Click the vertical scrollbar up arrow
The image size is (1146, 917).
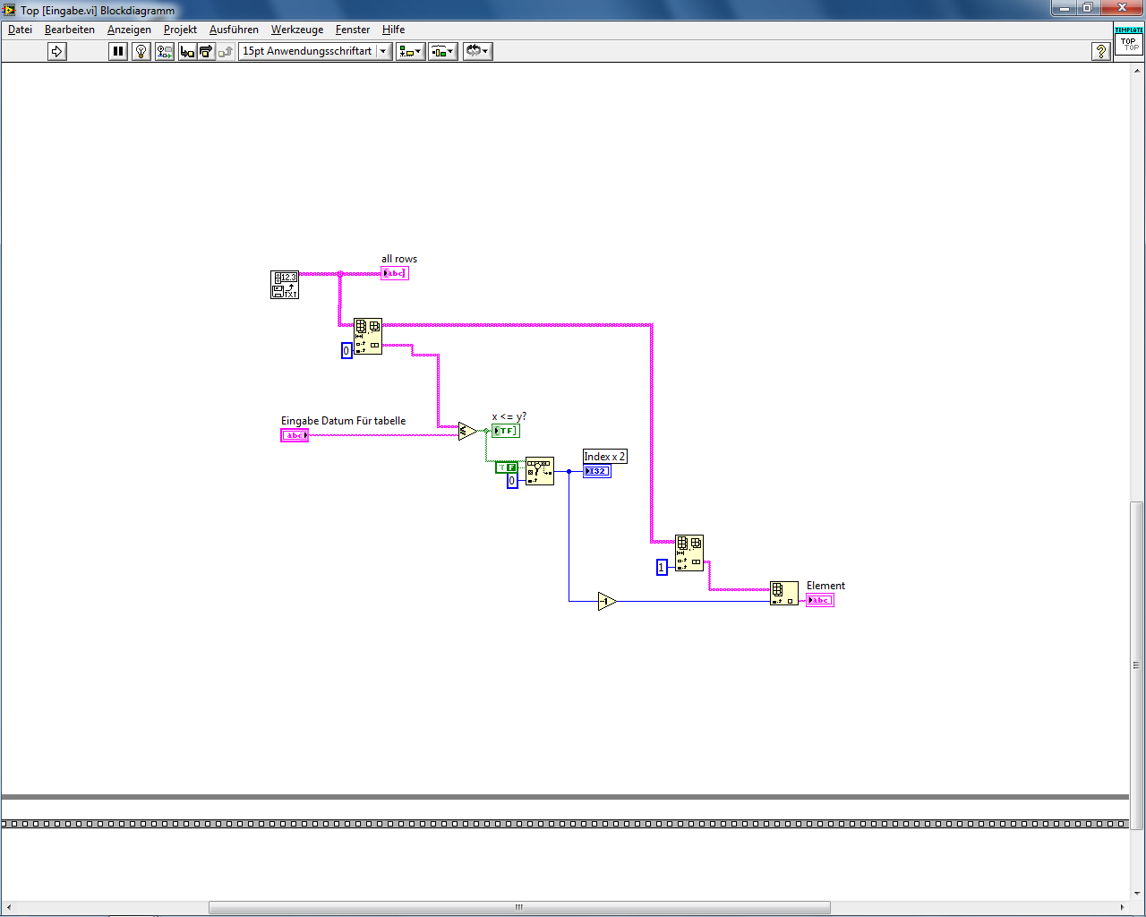[1137, 70]
